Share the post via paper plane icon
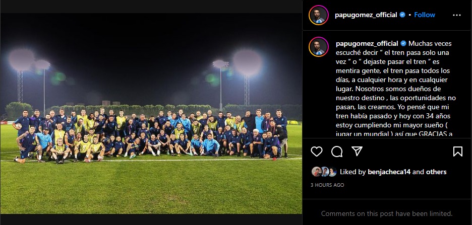This screenshot has height=225, width=472. [357, 151]
